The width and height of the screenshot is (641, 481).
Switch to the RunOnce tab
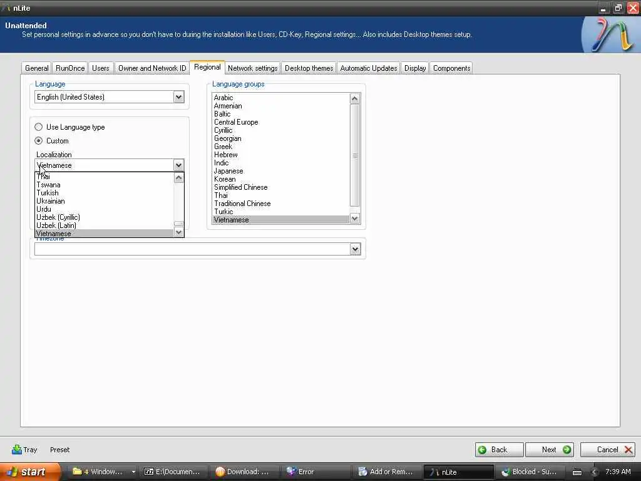(70, 68)
